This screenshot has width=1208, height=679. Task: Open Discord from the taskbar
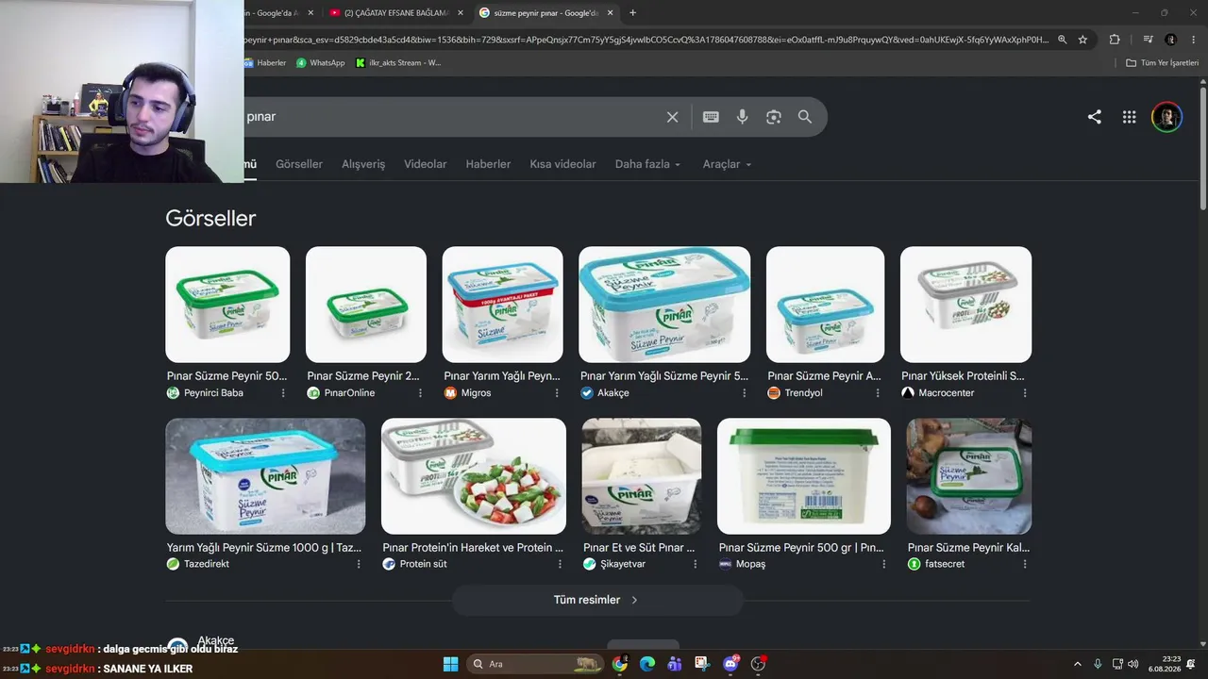click(730, 664)
